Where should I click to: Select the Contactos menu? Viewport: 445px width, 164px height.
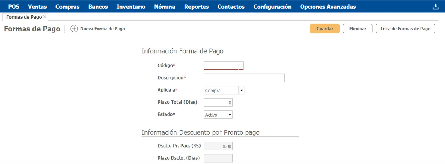pos(231,7)
